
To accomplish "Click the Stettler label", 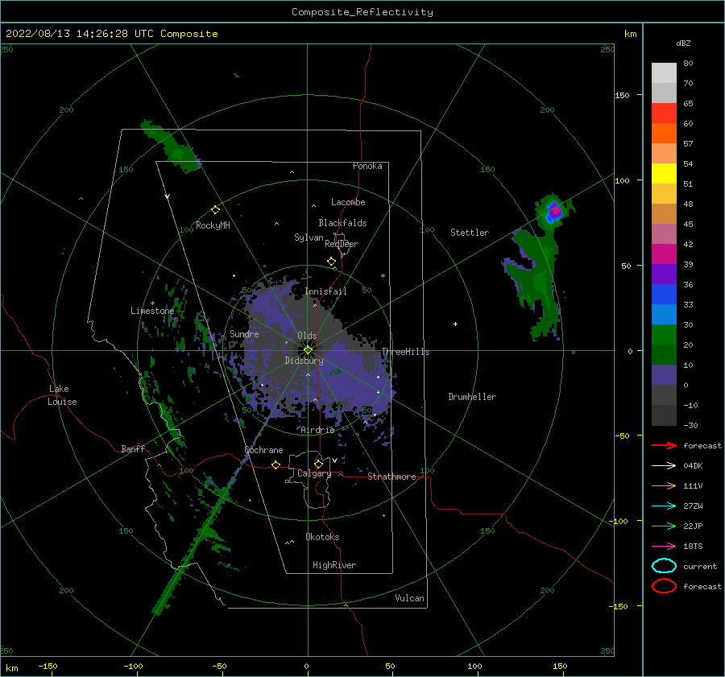I will point(470,233).
